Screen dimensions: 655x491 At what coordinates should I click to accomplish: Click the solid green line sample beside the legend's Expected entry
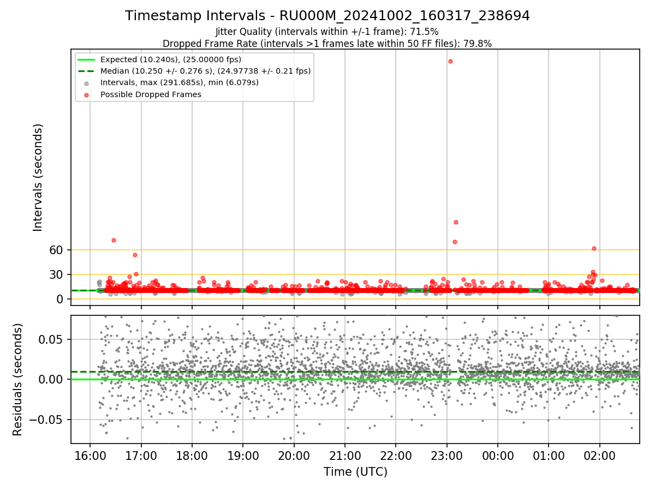pyautogui.click(x=87, y=59)
